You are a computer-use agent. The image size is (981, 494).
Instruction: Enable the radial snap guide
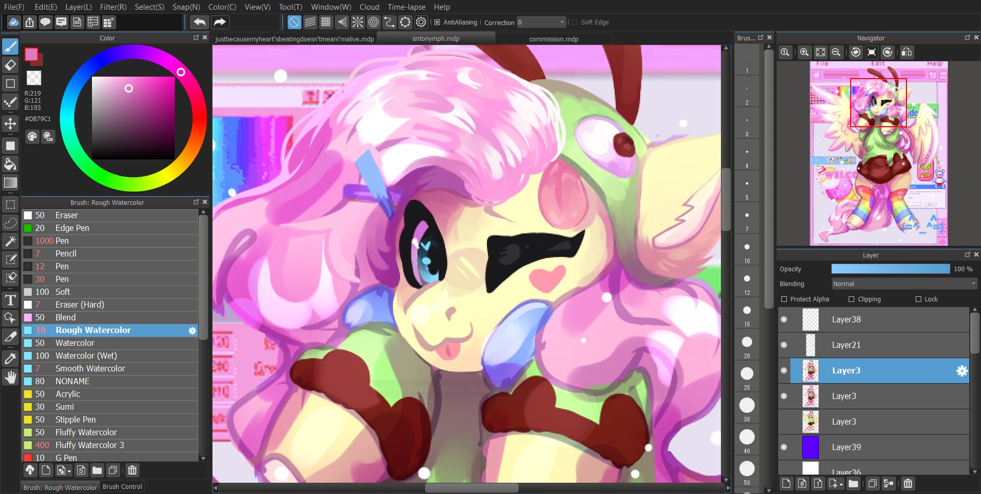pyautogui.click(x=358, y=22)
